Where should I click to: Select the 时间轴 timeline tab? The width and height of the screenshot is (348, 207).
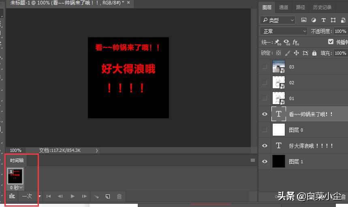(17, 160)
